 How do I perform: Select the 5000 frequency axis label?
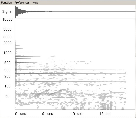pyautogui.click(x=7, y=29)
